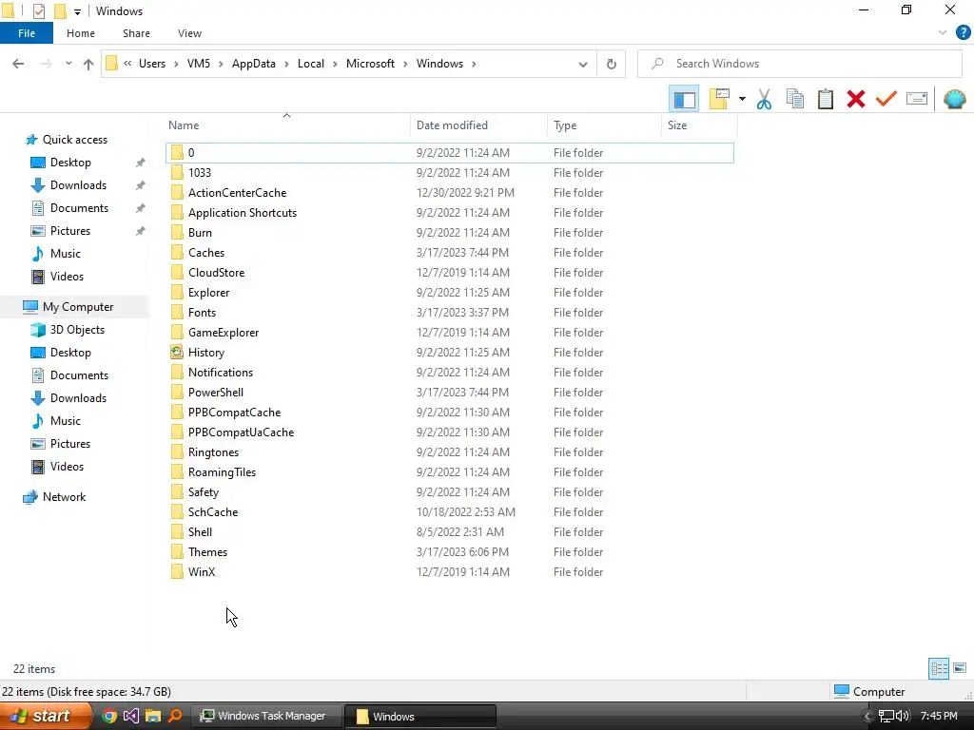The width and height of the screenshot is (974, 730).
Task: Open Music under My Computer
Action: pyautogui.click(x=66, y=421)
